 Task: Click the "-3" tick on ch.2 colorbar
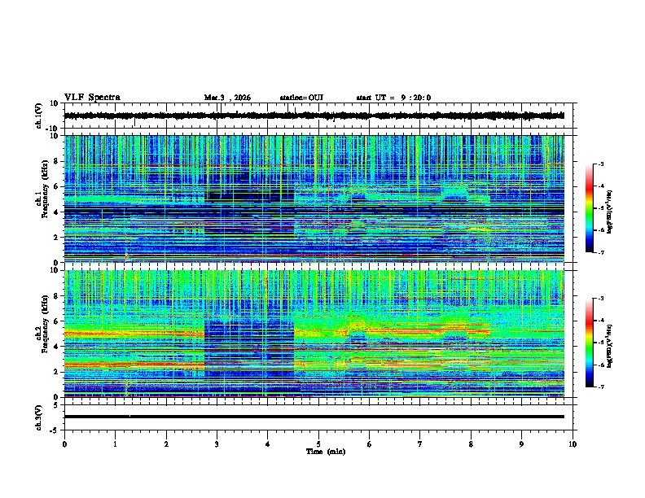pos(601,299)
